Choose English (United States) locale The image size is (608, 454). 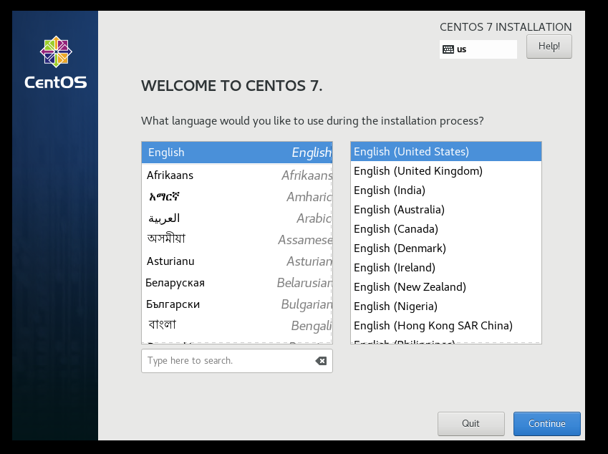click(446, 152)
